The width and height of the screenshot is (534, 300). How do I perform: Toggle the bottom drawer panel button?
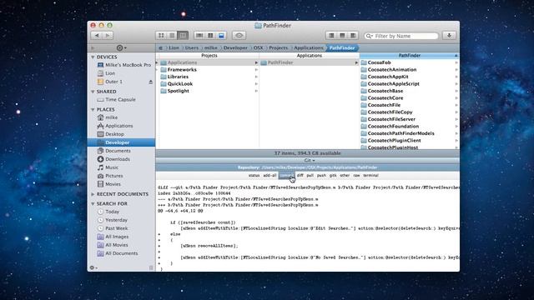tap(342, 35)
